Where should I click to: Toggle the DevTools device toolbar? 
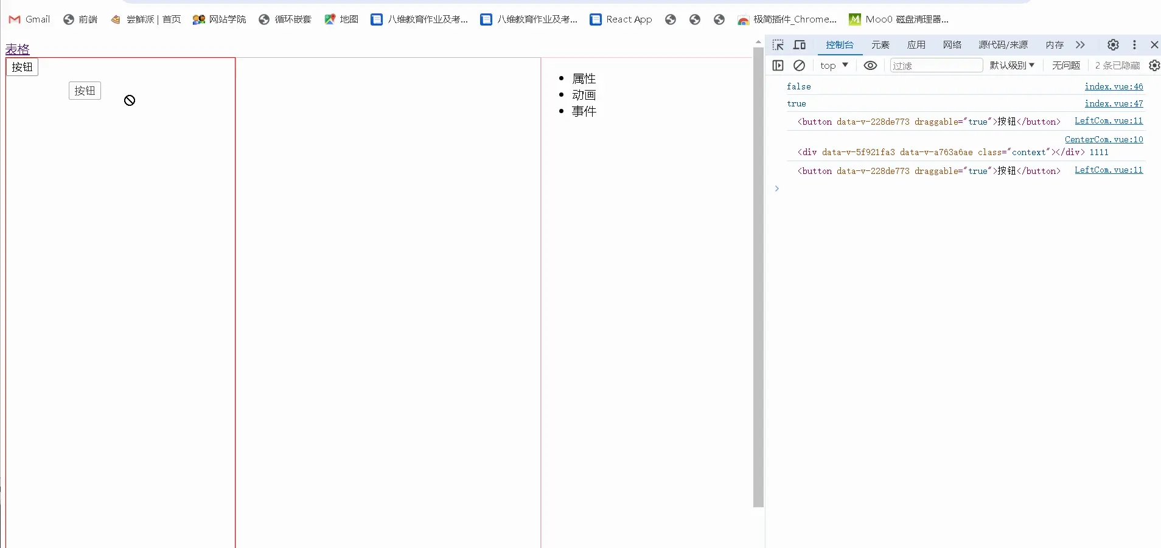click(x=800, y=45)
